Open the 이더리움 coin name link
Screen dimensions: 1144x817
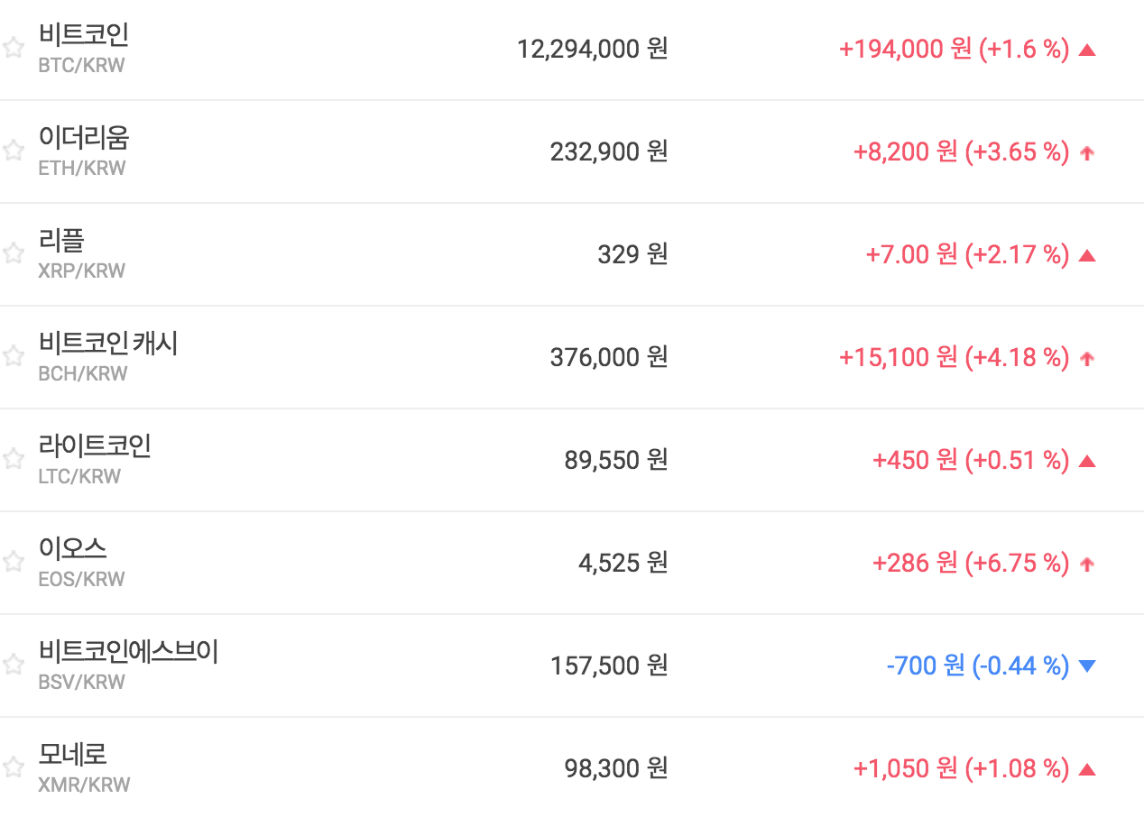pyautogui.click(x=84, y=138)
